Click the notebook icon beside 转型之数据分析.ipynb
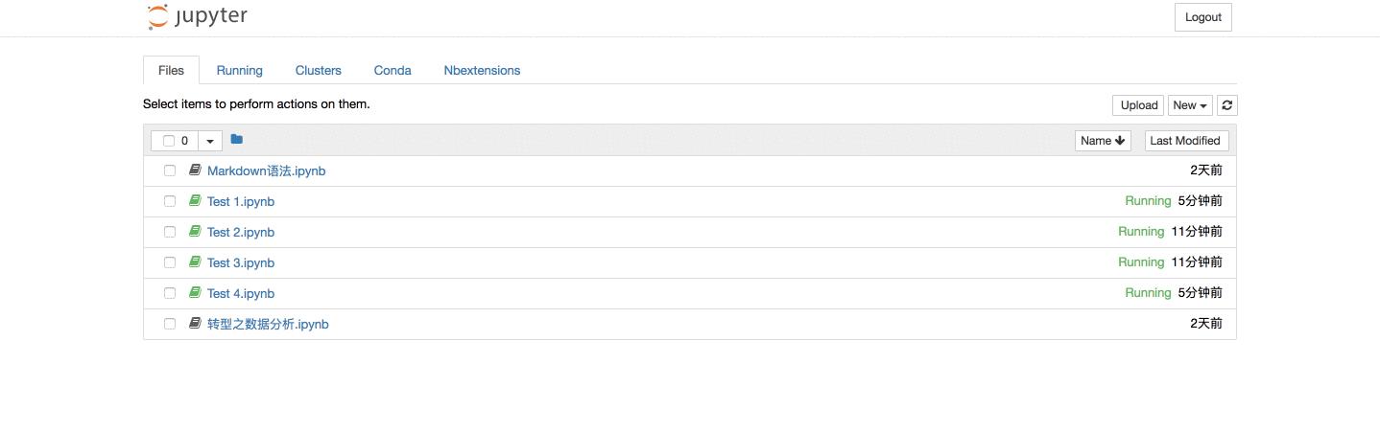1380x432 pixels. [x=195, y=324]
